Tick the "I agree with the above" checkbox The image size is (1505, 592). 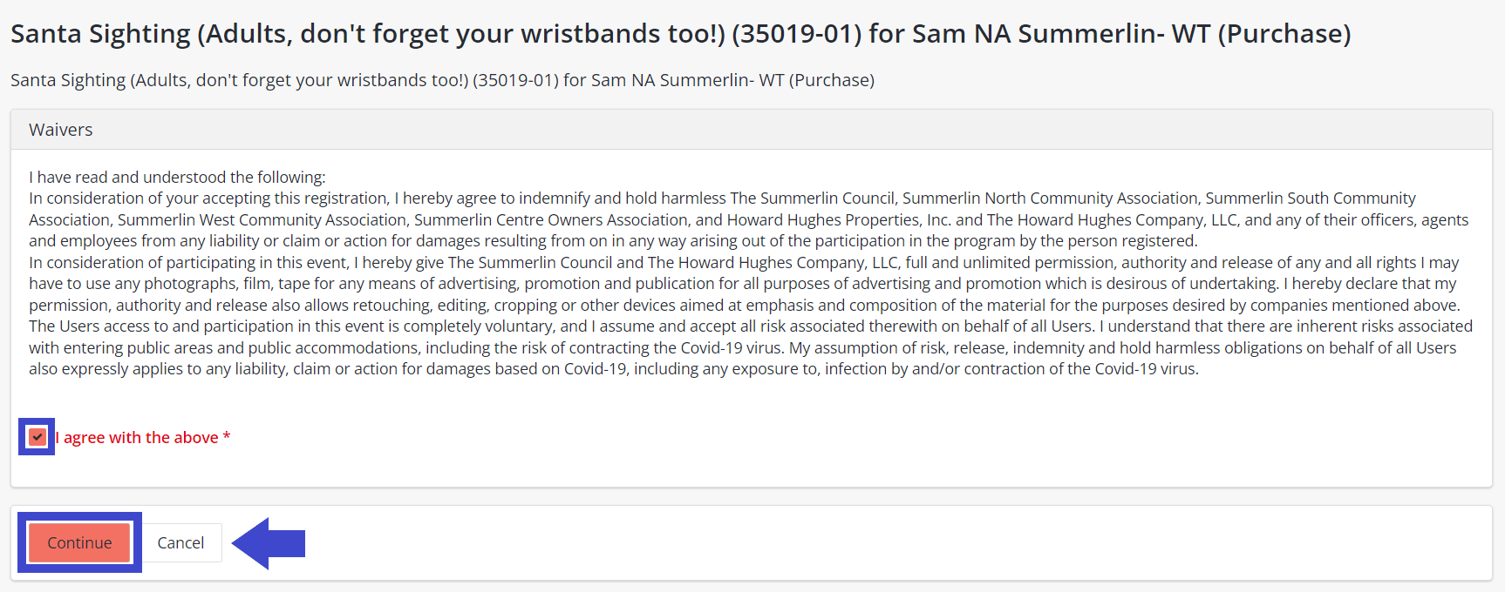point(37,437)
